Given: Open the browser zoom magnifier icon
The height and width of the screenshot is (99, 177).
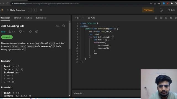Looking at the screenshot, I should 151,4.
